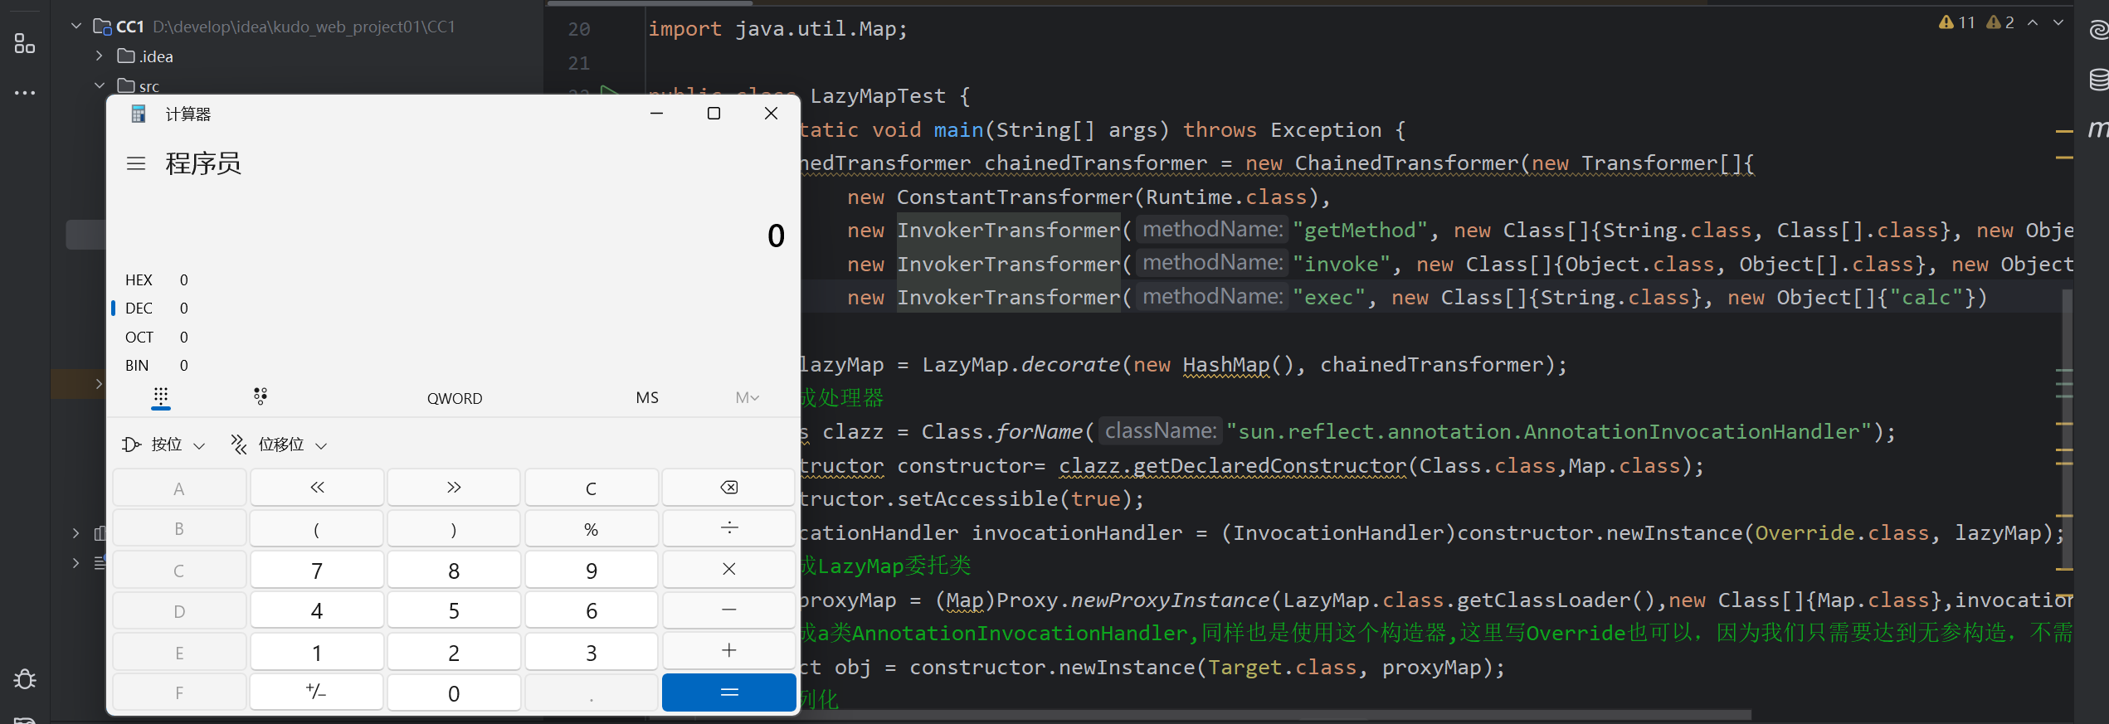
Task: Select the OCT number base
Action: pyautogui.click(x=158, y=338)
